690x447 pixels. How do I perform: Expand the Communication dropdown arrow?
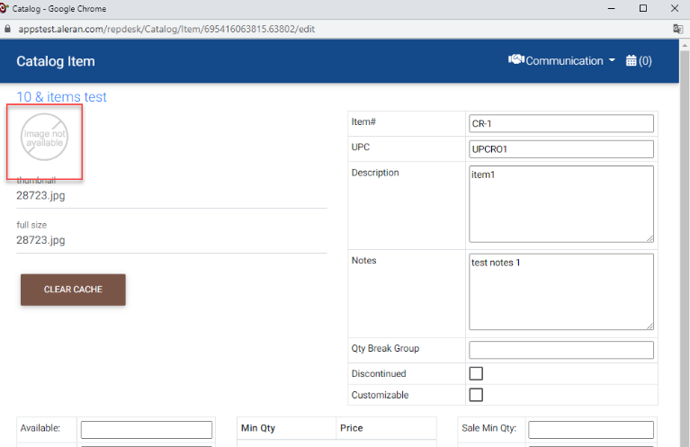[x=612, y=60]
